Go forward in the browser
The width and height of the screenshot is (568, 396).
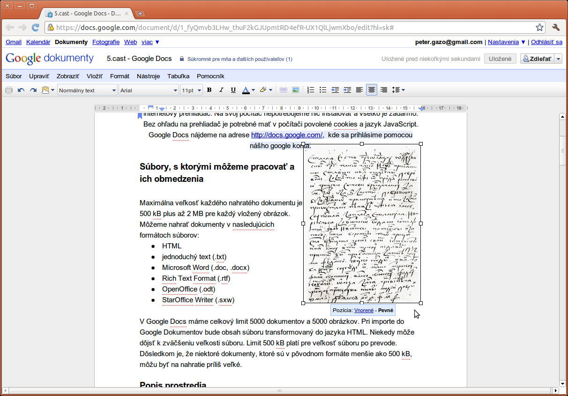click(x=22, y=27)
